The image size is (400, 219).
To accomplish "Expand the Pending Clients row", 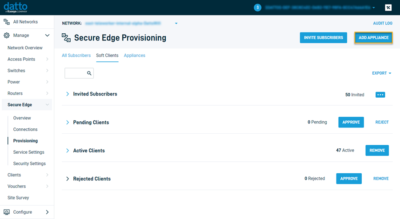I will click(68, 122).
